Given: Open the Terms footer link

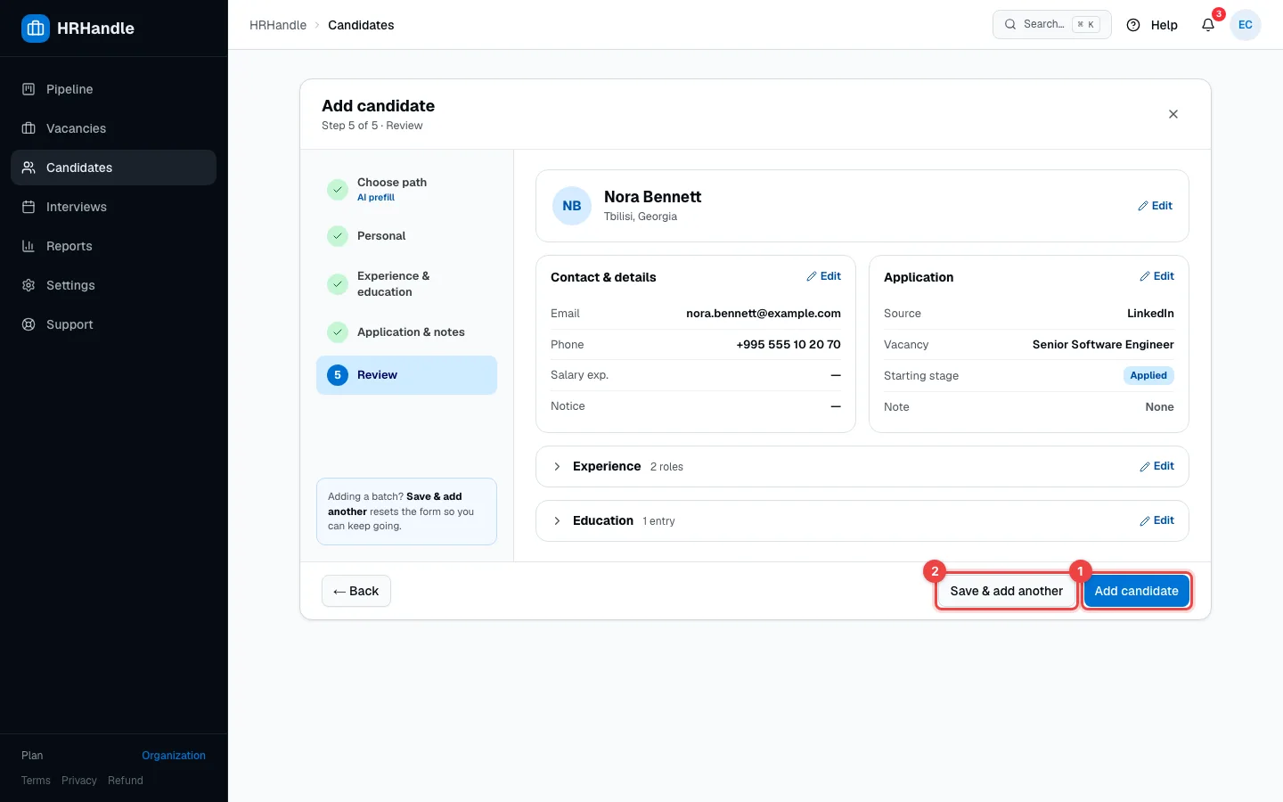Looking at the screenshot, I should tap(36, 781).
